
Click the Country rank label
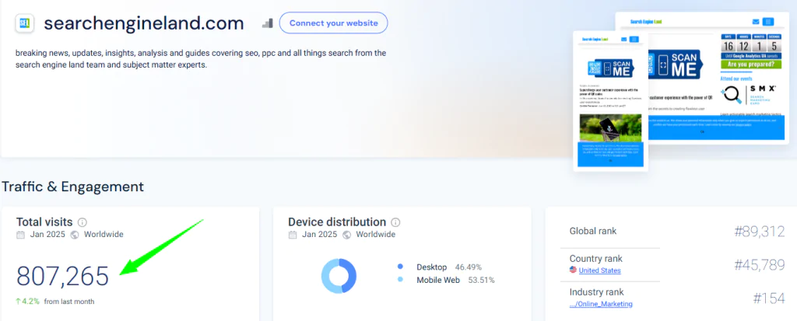(595, 259)
